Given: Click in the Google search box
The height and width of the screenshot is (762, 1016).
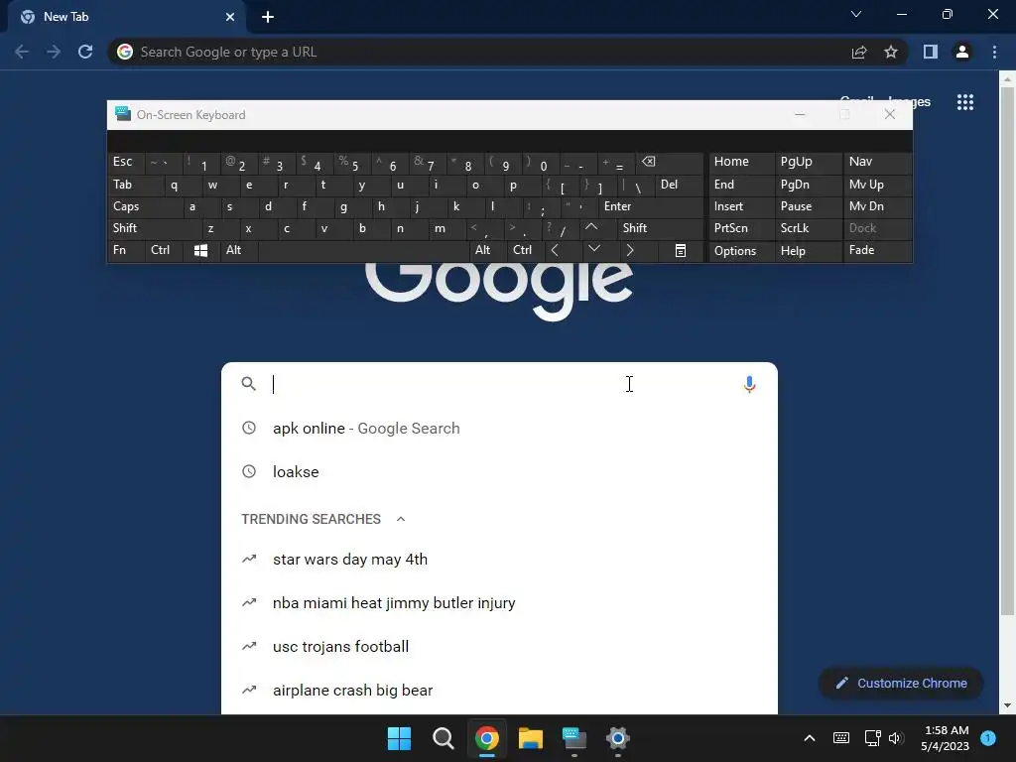Looking at the screenshot, I should [499, 384].
